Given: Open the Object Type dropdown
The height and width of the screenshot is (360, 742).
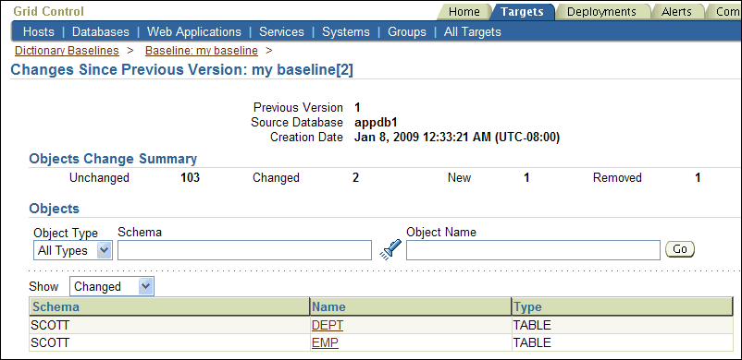Looking at the screenshot, I should (x=73, y=250).
